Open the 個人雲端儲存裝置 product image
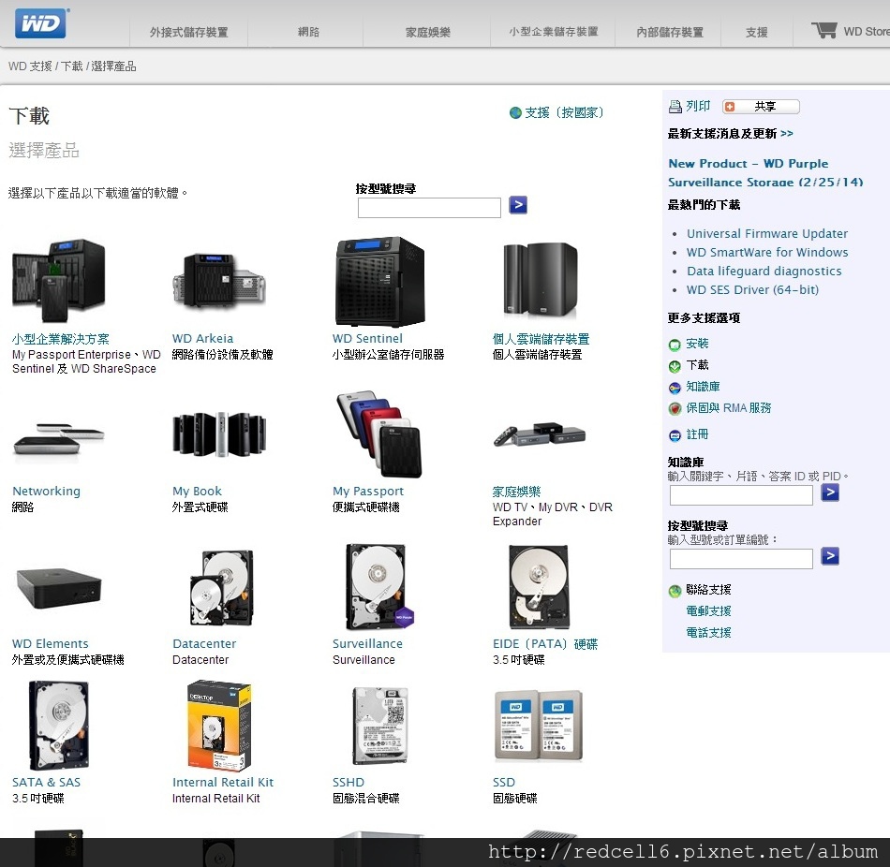 click(x=541, y=279)
